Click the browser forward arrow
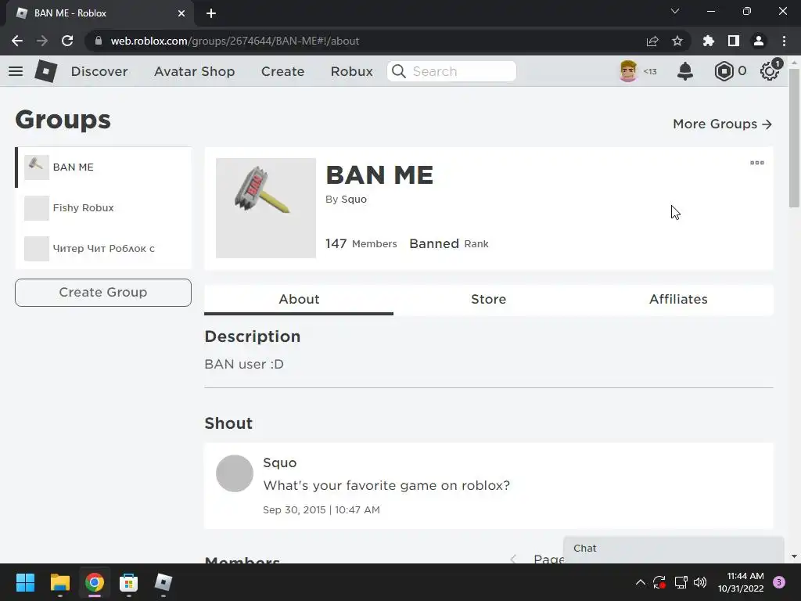The width and height of the screenshot is (801, 601). tap(42, 41)
